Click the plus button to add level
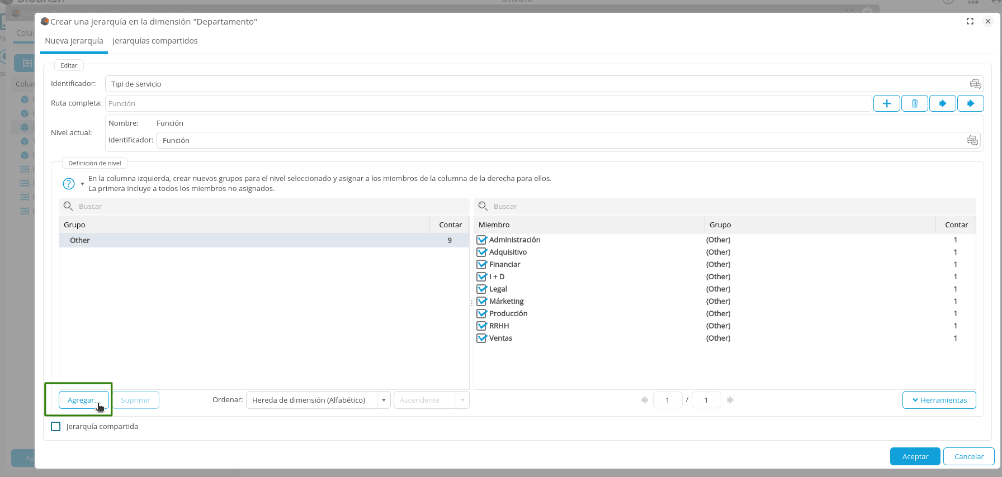Image resolution: width=1002 pixels, height=477 pixels. coord(886,103)
